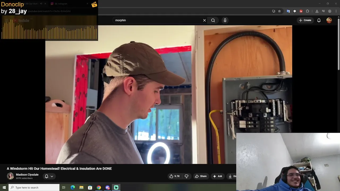Open the green app on the taskbar
This screenshot has width=340, height=191.
(116, 188)
